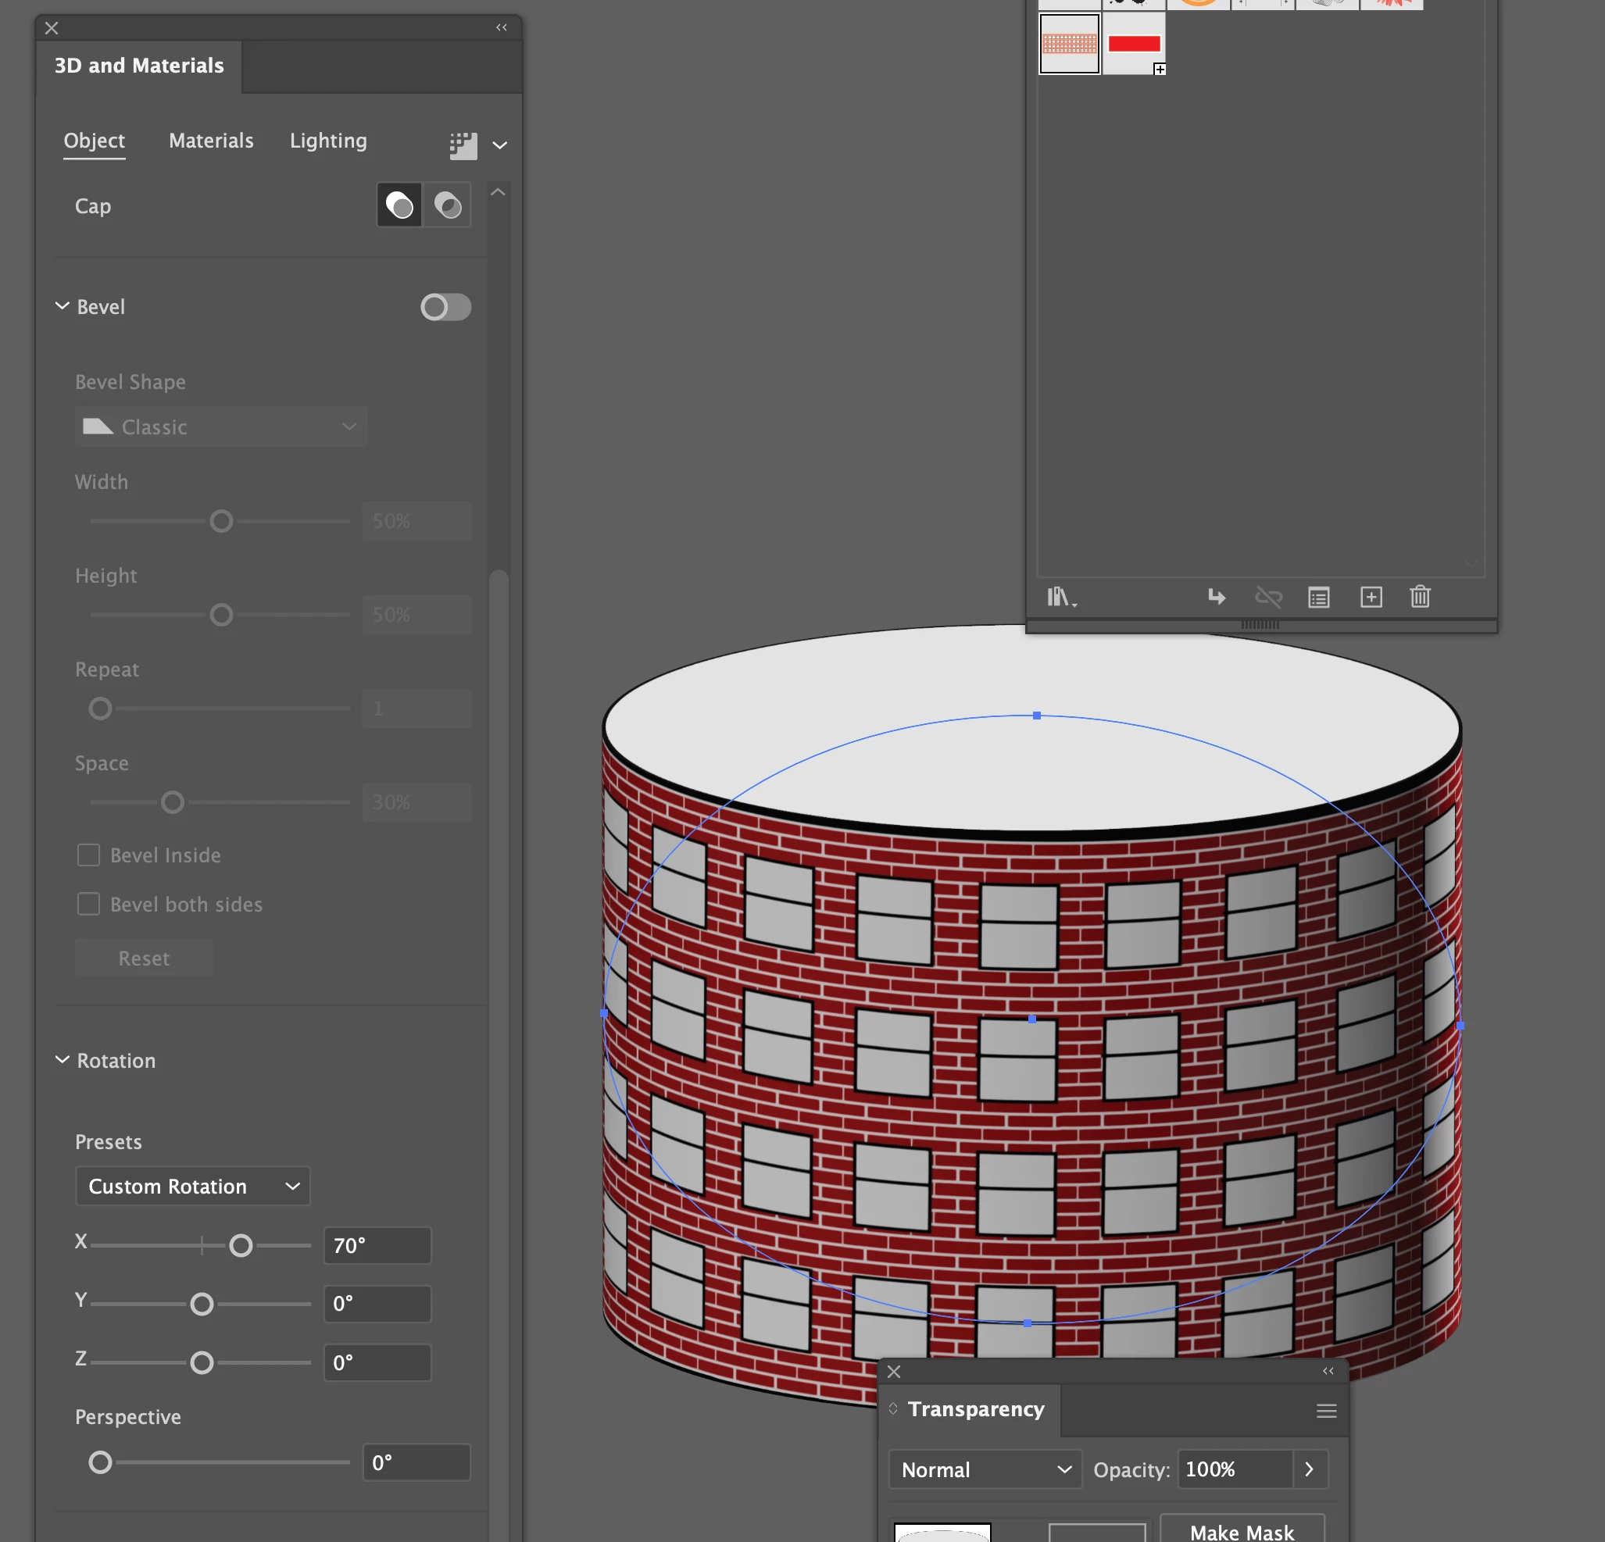Click the Delete Symbol trash icon

tap(1420, 597)
